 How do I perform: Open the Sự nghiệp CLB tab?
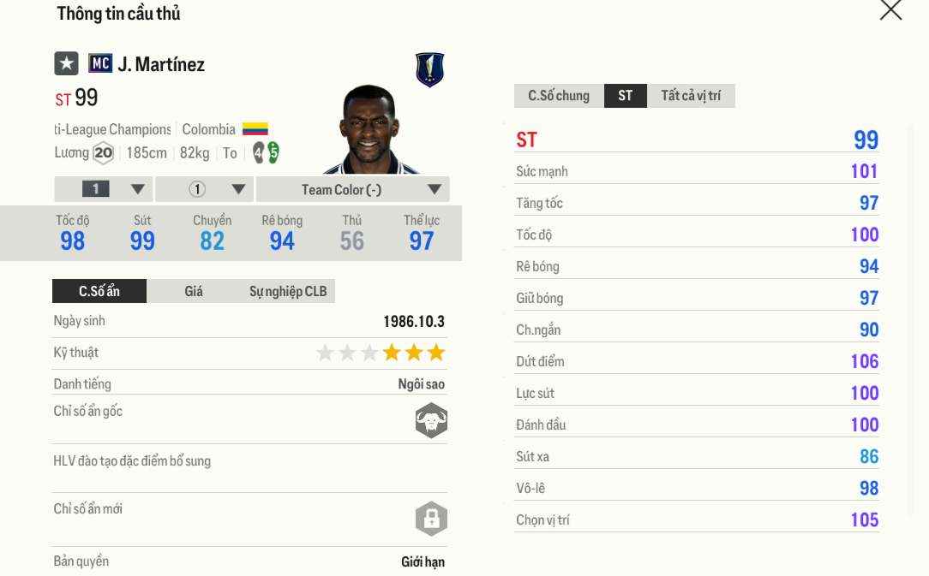pos(288,291)
